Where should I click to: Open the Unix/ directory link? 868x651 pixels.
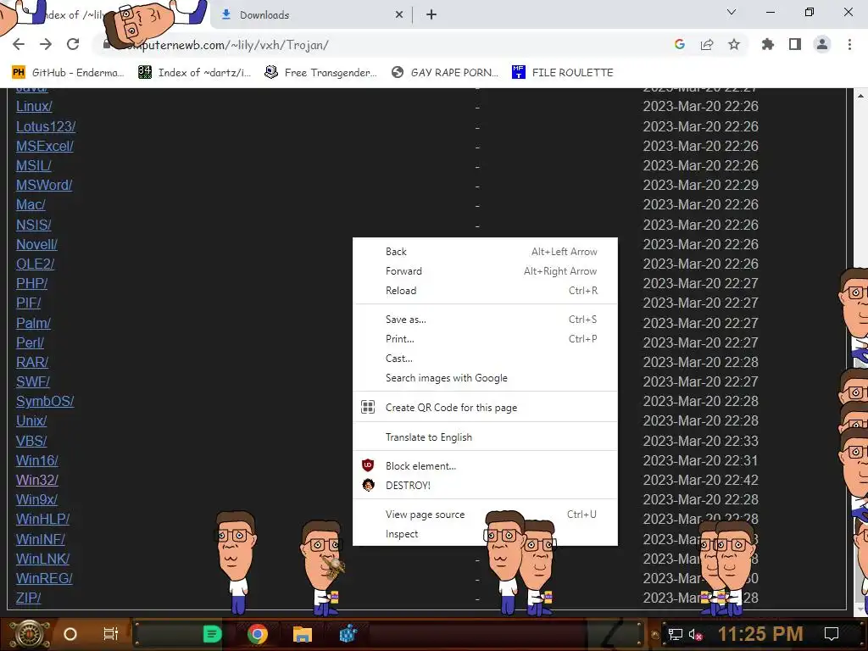point(31,420)
